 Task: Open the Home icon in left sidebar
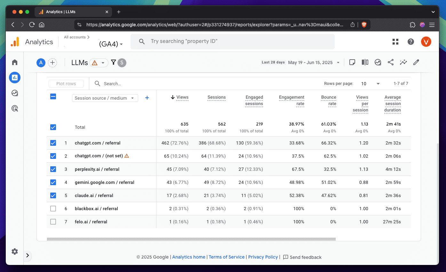(x=15, y=62)
